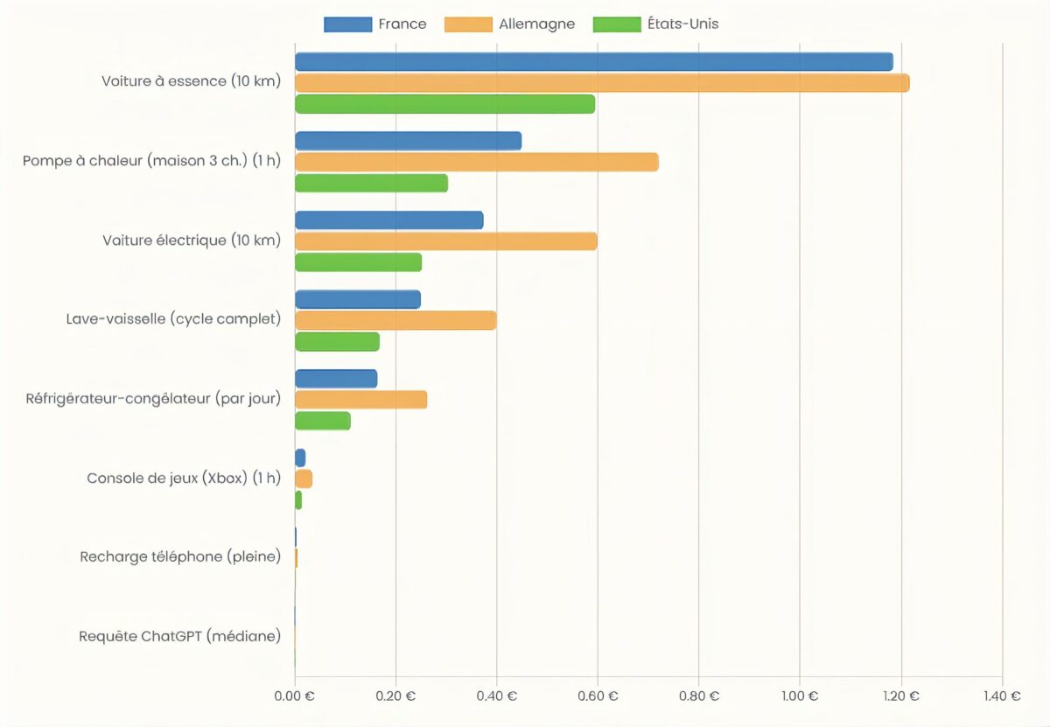
Task: Click the "Voiture à essence (10 km)" label
Action: point(191,81)
